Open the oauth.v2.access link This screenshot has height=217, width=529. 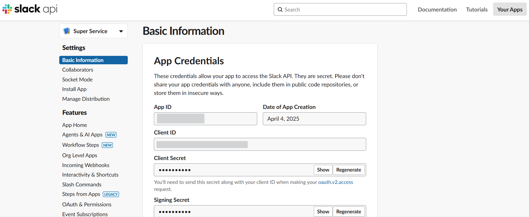336,182
